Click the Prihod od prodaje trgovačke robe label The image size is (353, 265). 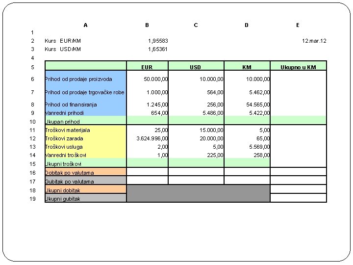coord(84,92)
